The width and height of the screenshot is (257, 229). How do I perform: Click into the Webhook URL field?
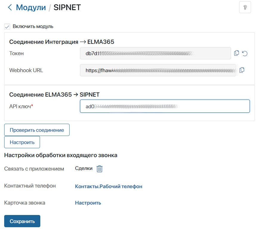158,70
